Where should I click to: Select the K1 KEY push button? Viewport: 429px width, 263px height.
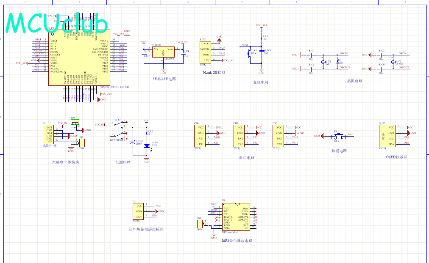tap(339, 136)
